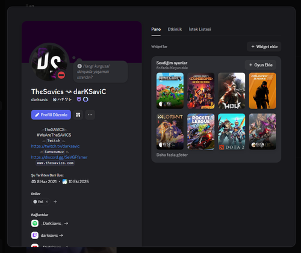Add a role with the plus icon
301x253 pixels.
55,202
